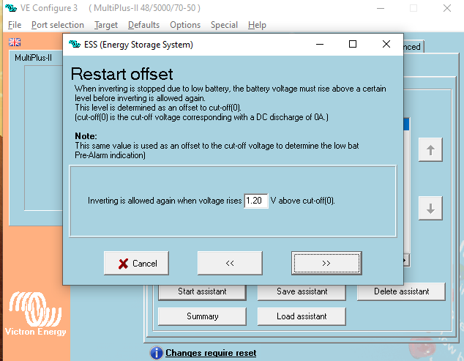Close the ESS dialog window
Screen dimensions: 464x361
(386, 45)
